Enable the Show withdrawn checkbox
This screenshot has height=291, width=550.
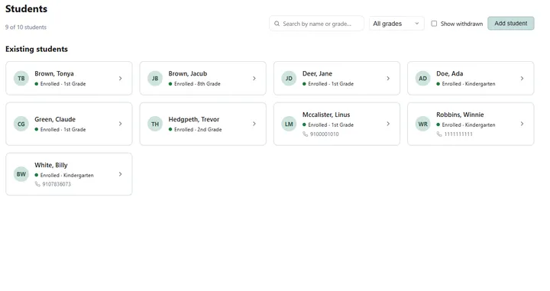pos(434,24)
